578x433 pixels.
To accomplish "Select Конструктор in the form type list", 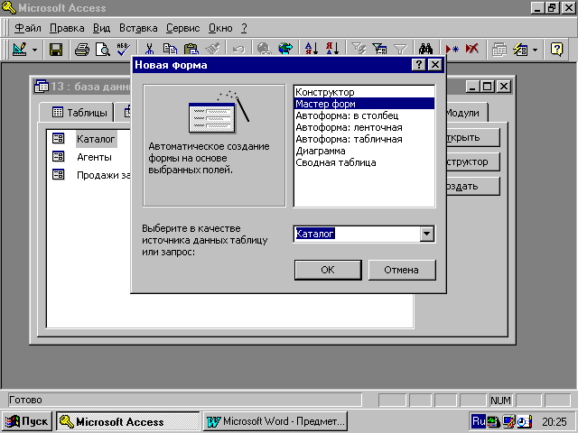I will 365,92.
